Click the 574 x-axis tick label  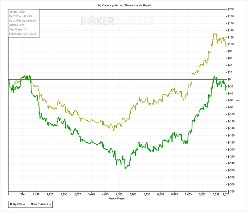[22, 194]
